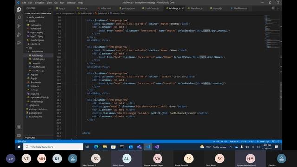This screenshot has width=297, height=167.
Task: Click errors and warnings status bar indicator
Action: click(22, 141)
